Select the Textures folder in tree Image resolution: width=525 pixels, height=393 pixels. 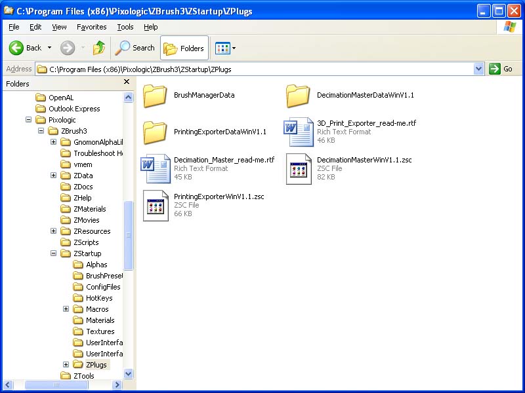click(x=94, y=331)
